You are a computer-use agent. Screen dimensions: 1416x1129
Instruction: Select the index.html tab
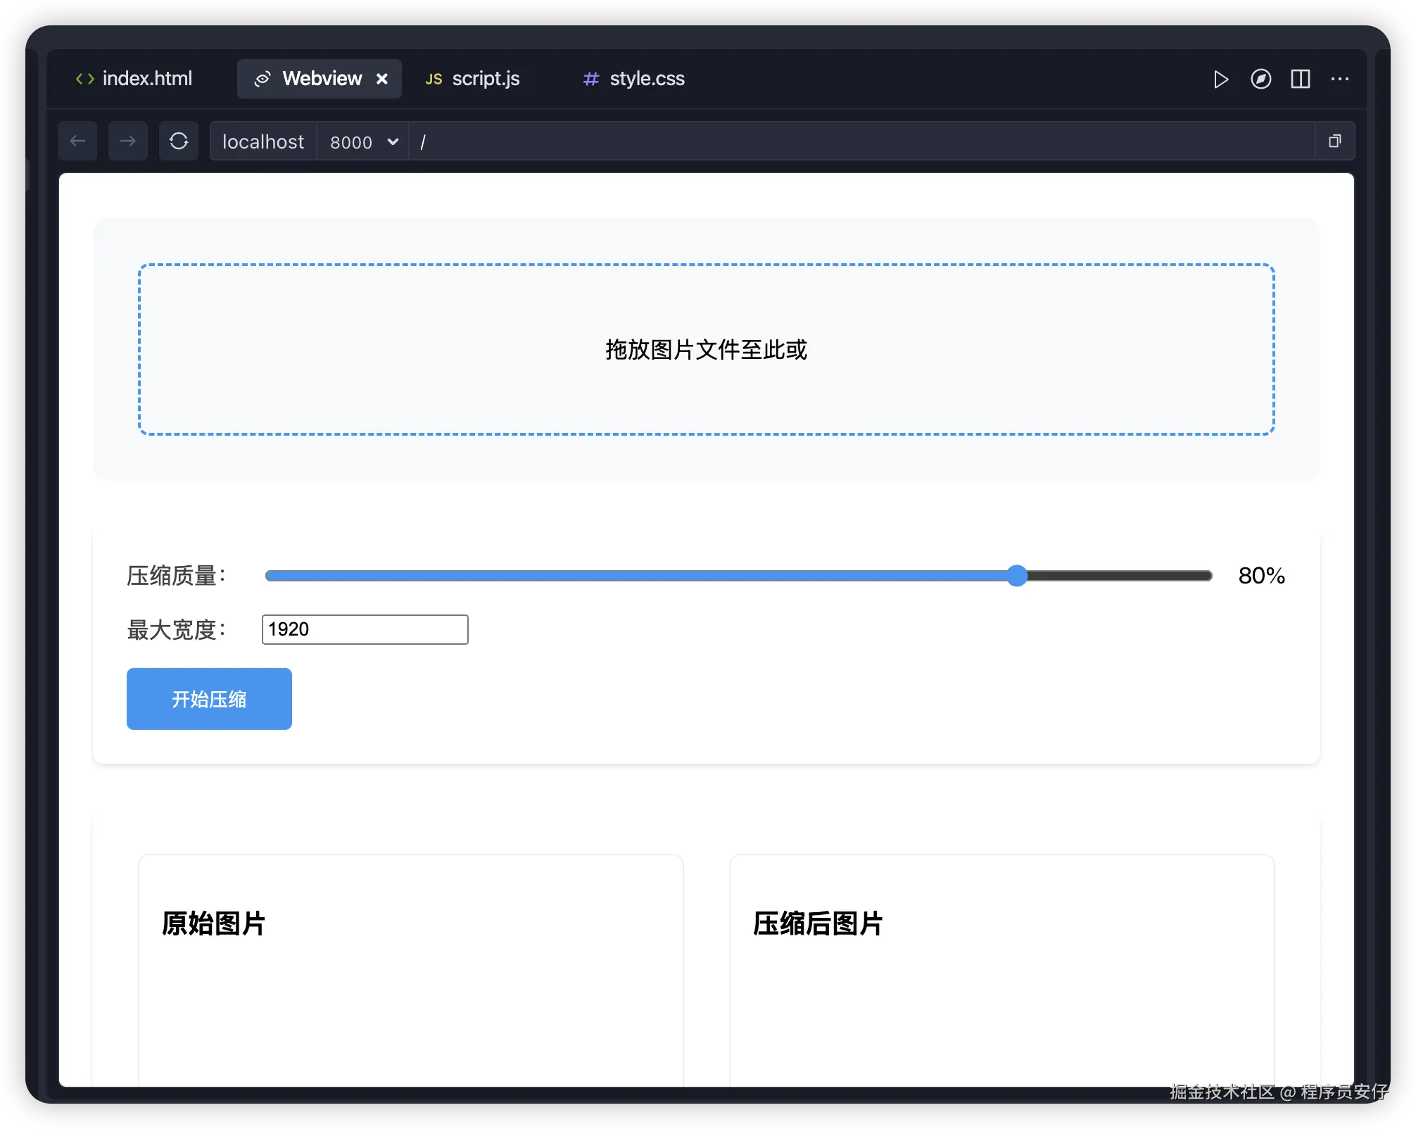click(x=146, y=79)
